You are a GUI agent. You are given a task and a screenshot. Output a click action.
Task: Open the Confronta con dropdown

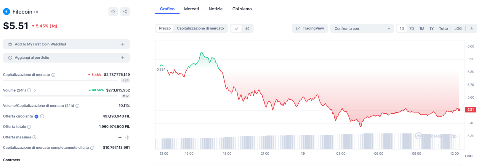pyautogui.click(x=362, y=29)
